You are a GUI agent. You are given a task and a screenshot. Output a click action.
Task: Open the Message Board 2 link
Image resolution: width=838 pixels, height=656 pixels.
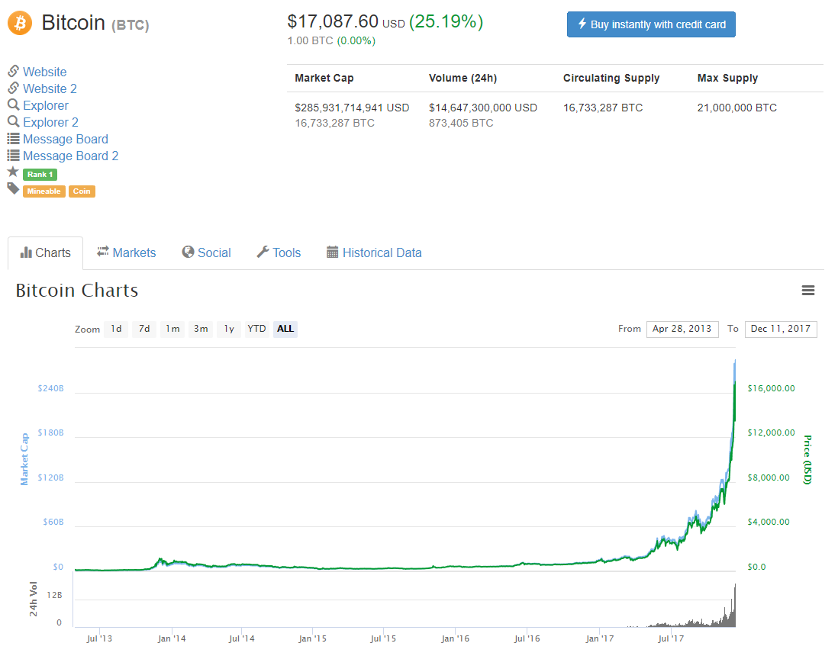[70, 156]
